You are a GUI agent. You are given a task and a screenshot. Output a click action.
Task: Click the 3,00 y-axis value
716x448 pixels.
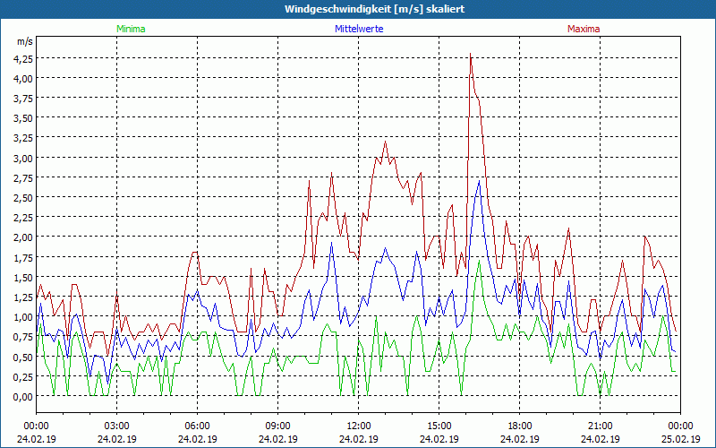point(25,158)
